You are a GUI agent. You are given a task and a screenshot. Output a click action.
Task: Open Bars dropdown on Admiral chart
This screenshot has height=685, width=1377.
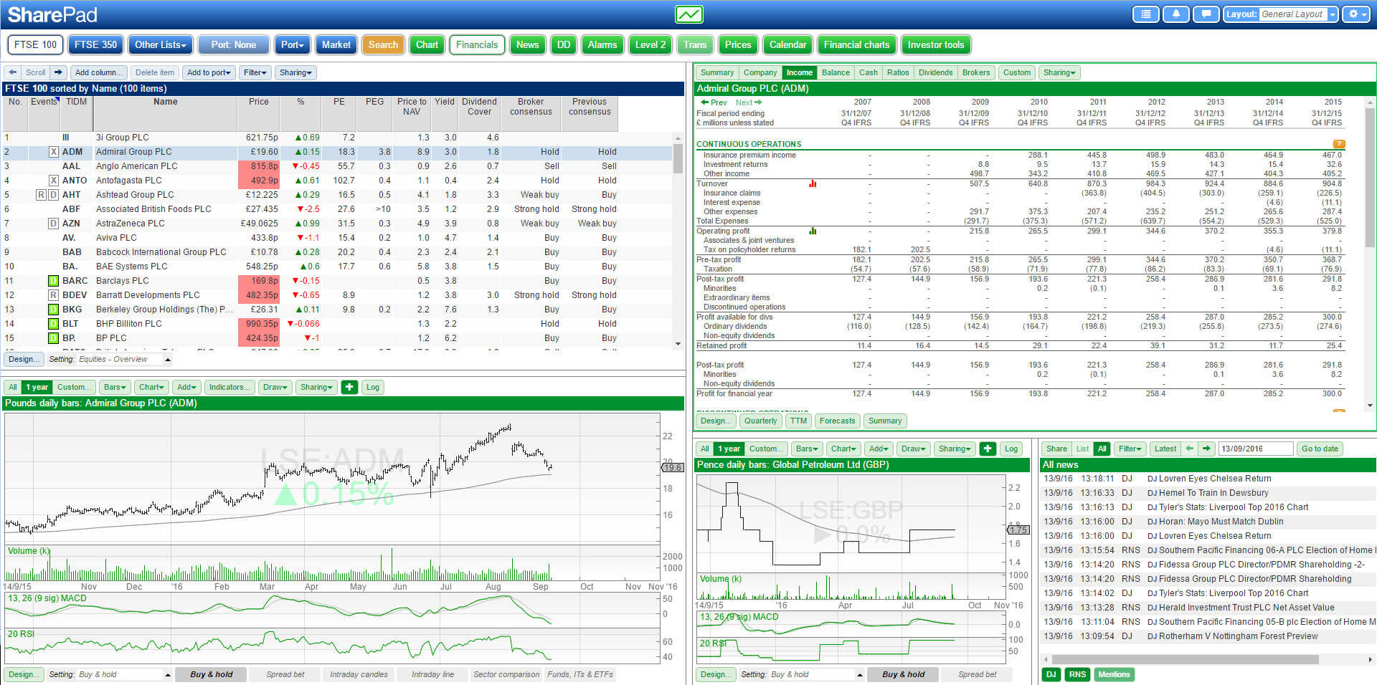tap(115, 387)
